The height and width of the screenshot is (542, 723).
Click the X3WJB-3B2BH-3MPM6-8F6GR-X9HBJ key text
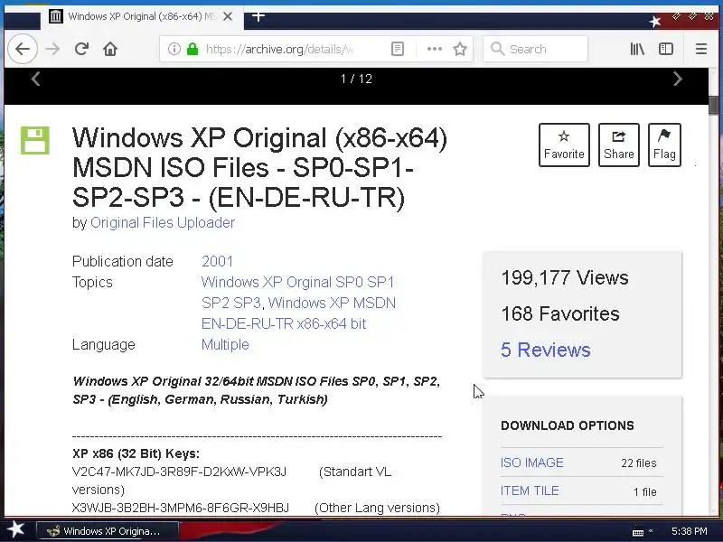tap(181, 508)
